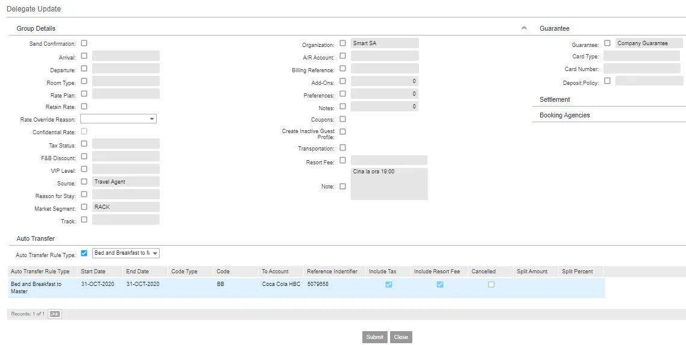Click Coca Cola HBC account cell
The width and height of the screenshot is (686, 345).
tap(281, 284)
